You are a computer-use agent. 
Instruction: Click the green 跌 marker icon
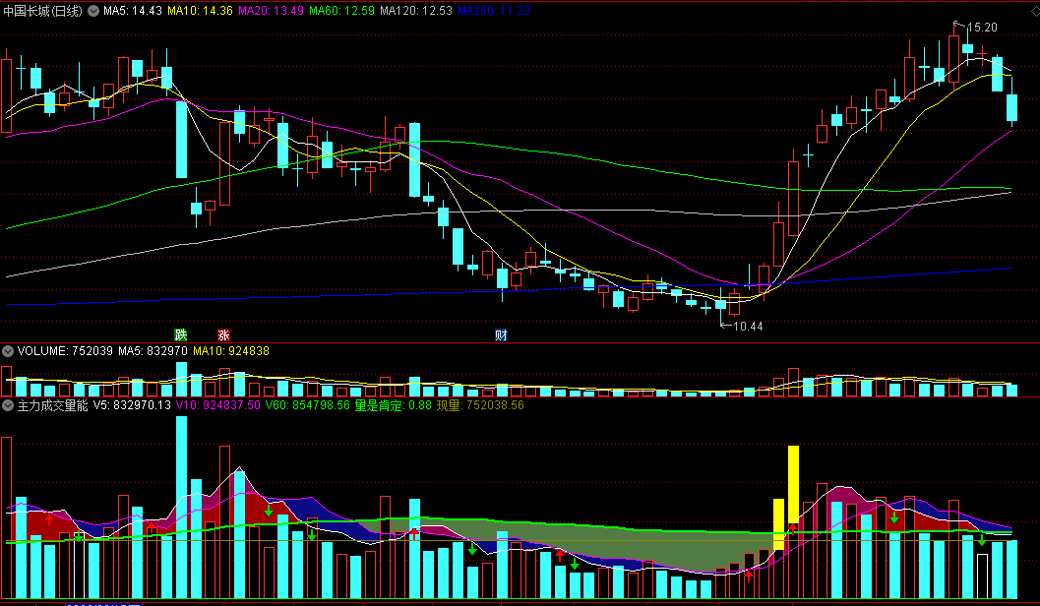click(180, 334)
